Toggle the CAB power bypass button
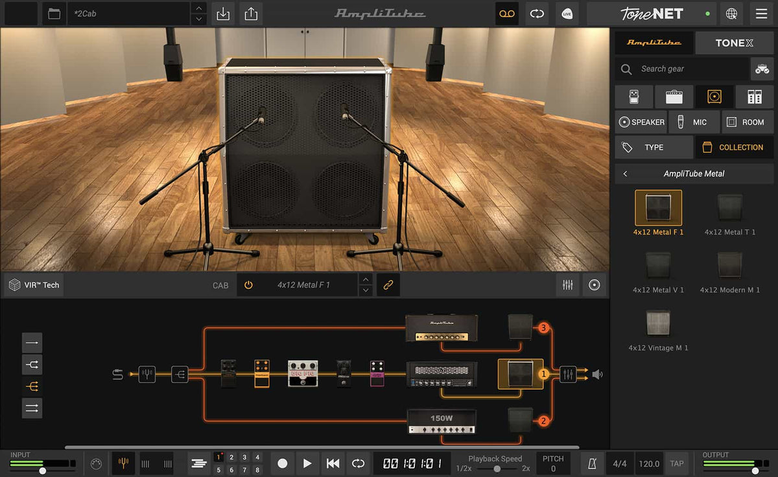 click(x=248, y=285)
